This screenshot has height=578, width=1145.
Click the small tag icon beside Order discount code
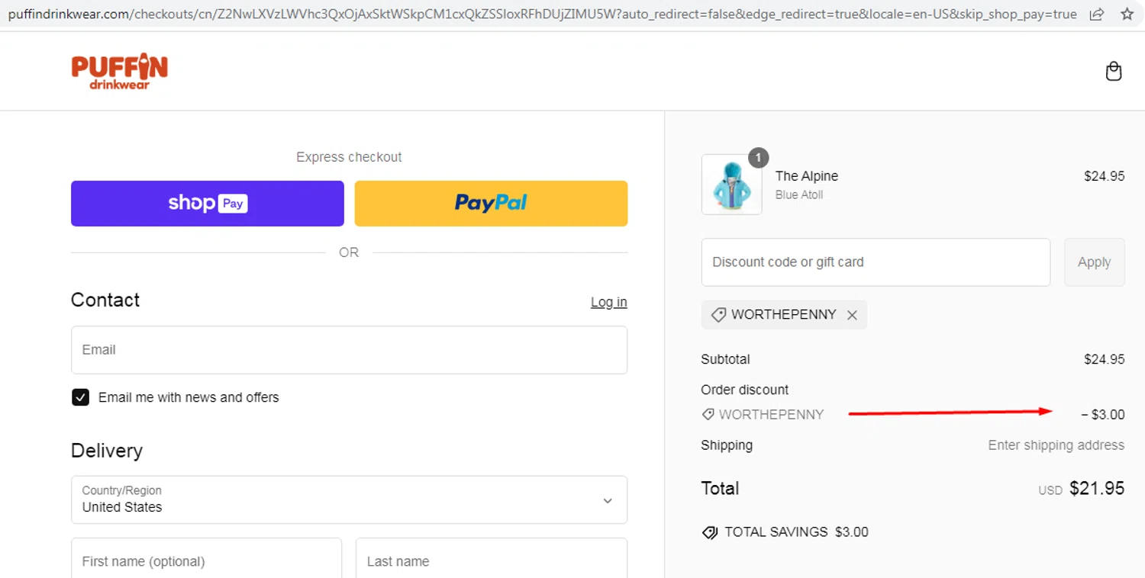click(x=708, y=415)
